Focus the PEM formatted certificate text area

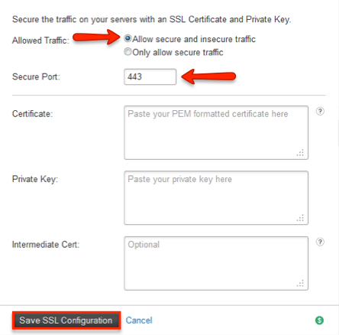[216, 132]
